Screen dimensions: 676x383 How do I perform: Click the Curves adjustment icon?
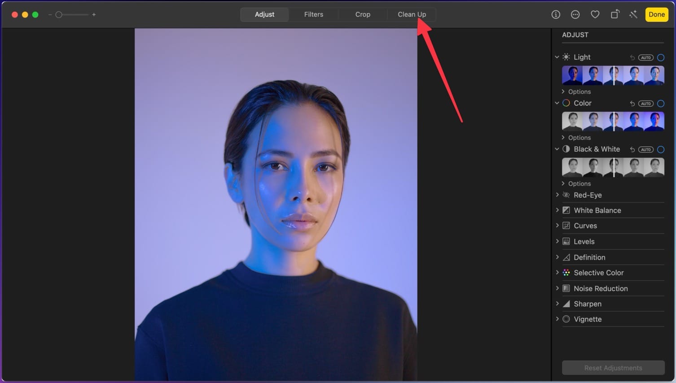click(566, 226)
